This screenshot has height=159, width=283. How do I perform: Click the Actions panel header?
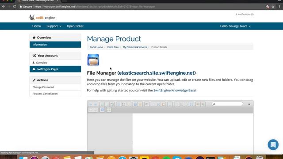tap(55, 80)
